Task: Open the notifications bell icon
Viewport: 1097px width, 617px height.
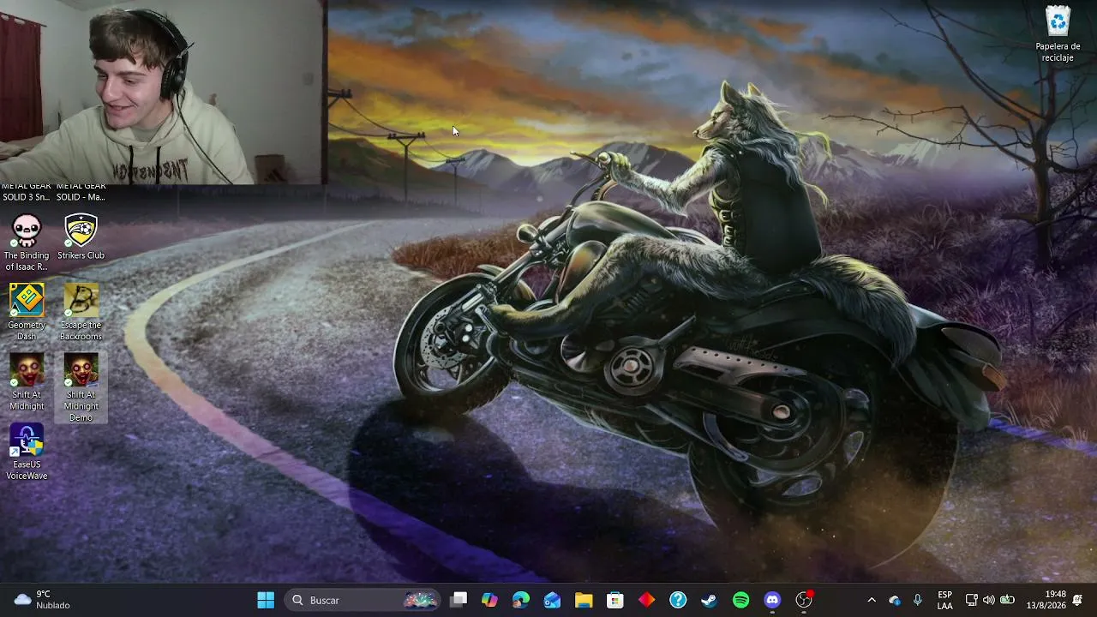Action: point(1077,600)
